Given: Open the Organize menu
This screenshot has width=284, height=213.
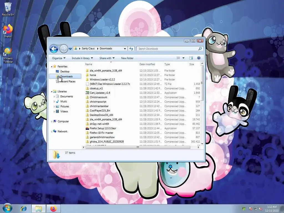Looking at the screenshot, I should [59, 58].
